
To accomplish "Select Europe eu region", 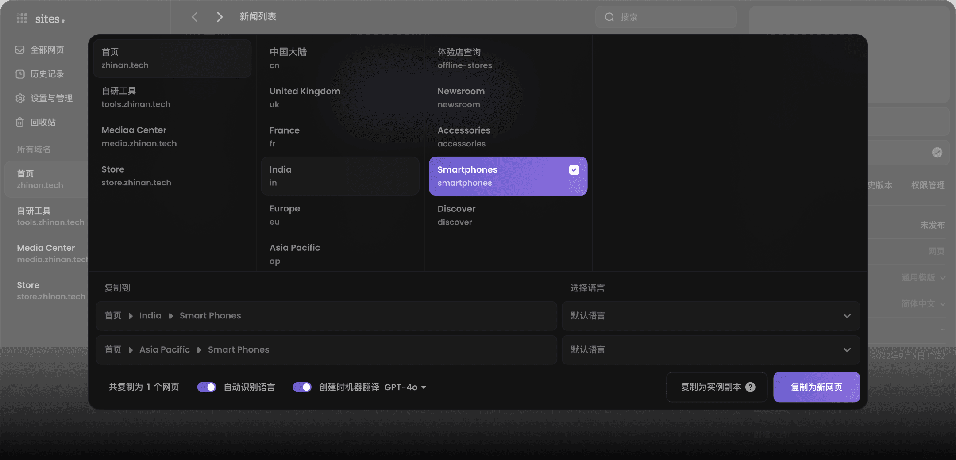I will 340,215.
